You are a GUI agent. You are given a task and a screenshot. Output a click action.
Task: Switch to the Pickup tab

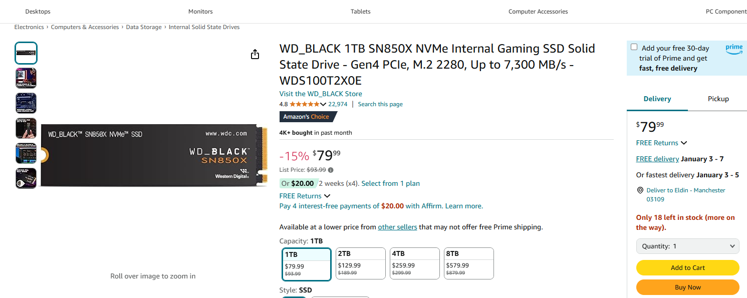click(718, 99)
